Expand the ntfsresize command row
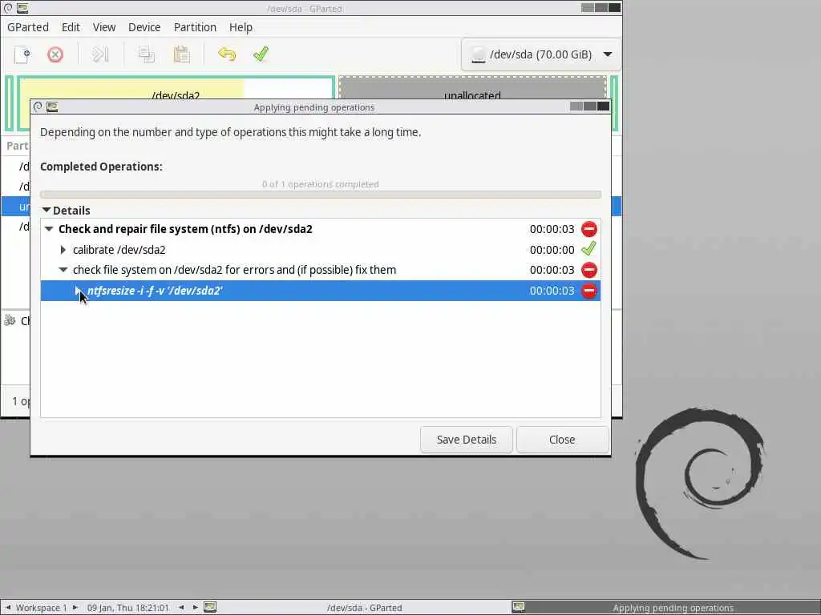This screenshot has height=615, width=821. pos(78,291)
